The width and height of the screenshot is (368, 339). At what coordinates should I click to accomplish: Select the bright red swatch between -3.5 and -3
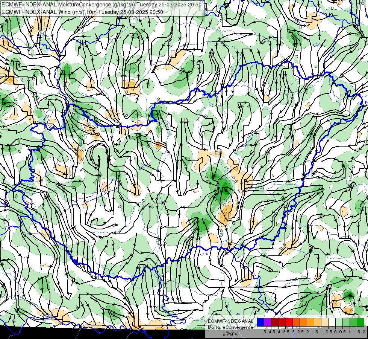(289, 322)
